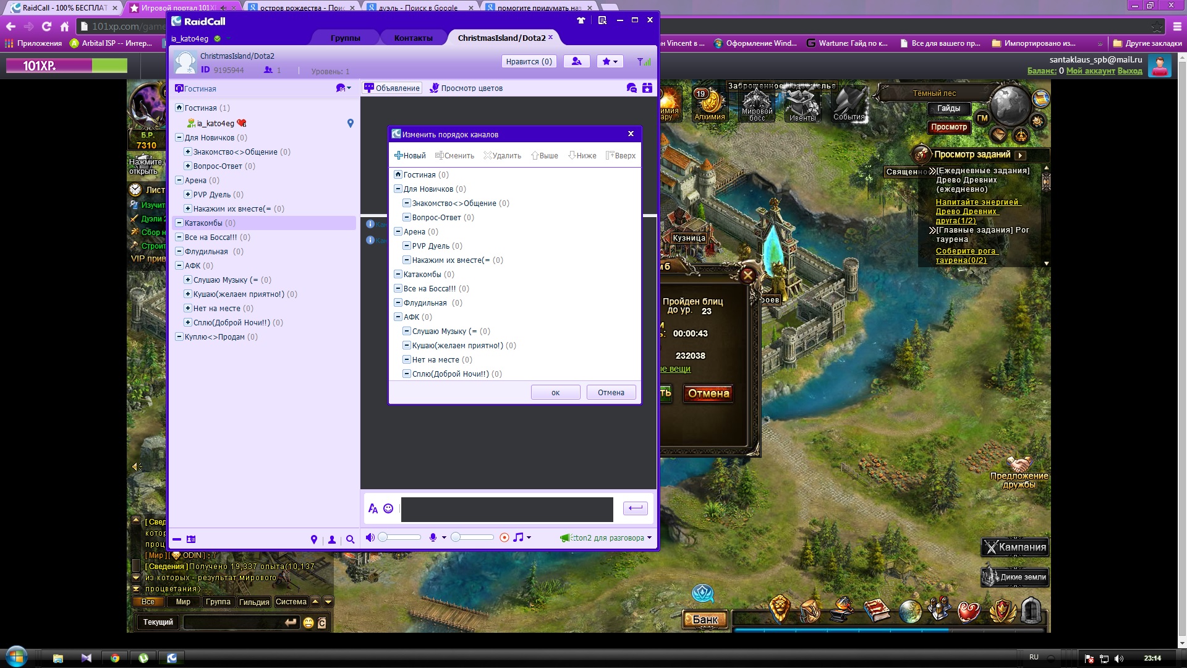Click the font style icon

point(373,508)
